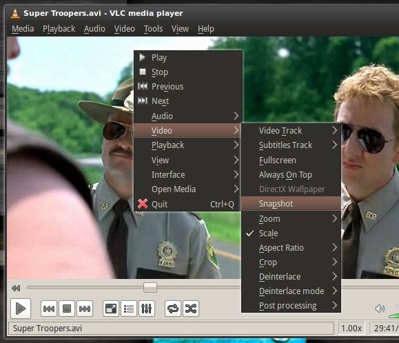This screenshot has height=343, width=399.
Task: Expand the Aspect Ratio submenu
Action: pos(291,248)
